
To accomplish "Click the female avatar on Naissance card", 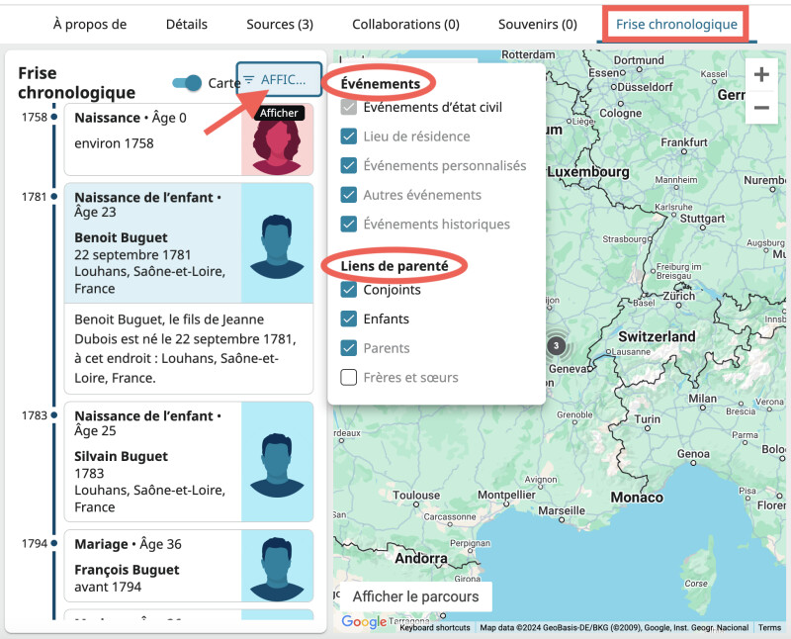I will 277,139.
